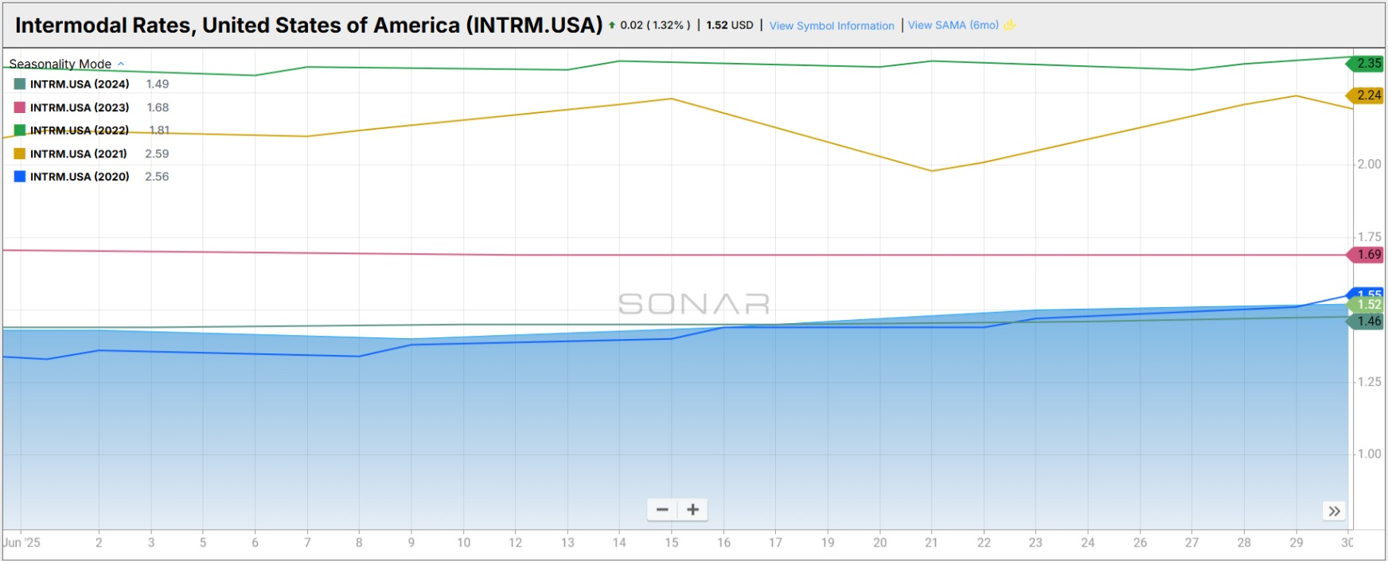Zoom in the chart with plus button

692,509
